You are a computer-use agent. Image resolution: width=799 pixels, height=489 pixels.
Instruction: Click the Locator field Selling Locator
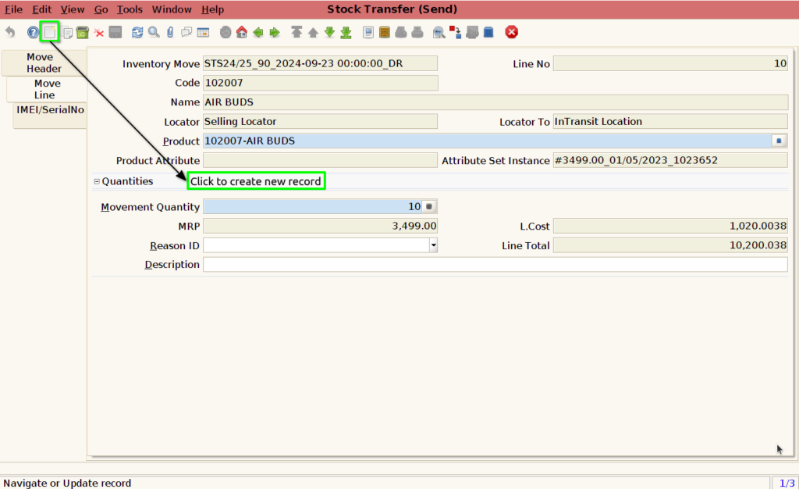320,121
